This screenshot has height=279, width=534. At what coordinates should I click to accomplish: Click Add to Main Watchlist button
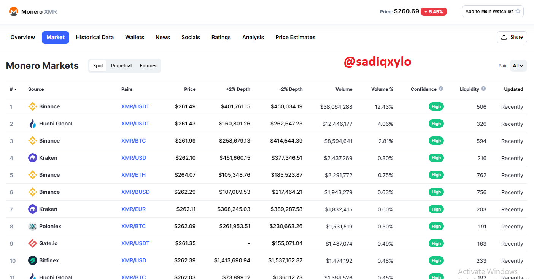pos(493,11)
